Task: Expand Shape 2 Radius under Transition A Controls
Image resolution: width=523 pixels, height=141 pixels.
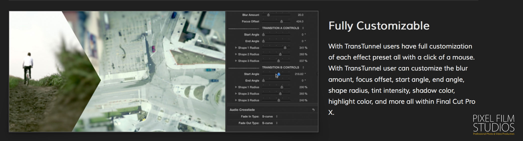Action: click(x=236, y=54)
